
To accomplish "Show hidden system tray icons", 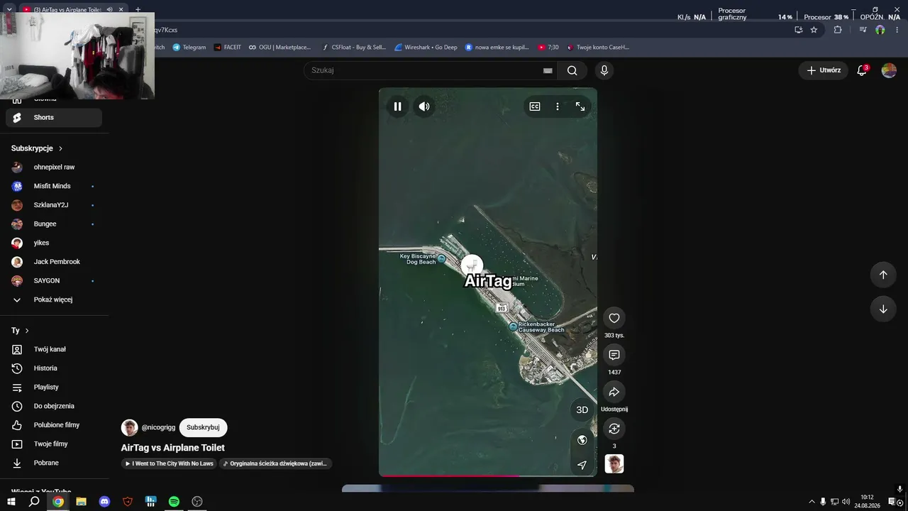I will [x=812, y=502].
